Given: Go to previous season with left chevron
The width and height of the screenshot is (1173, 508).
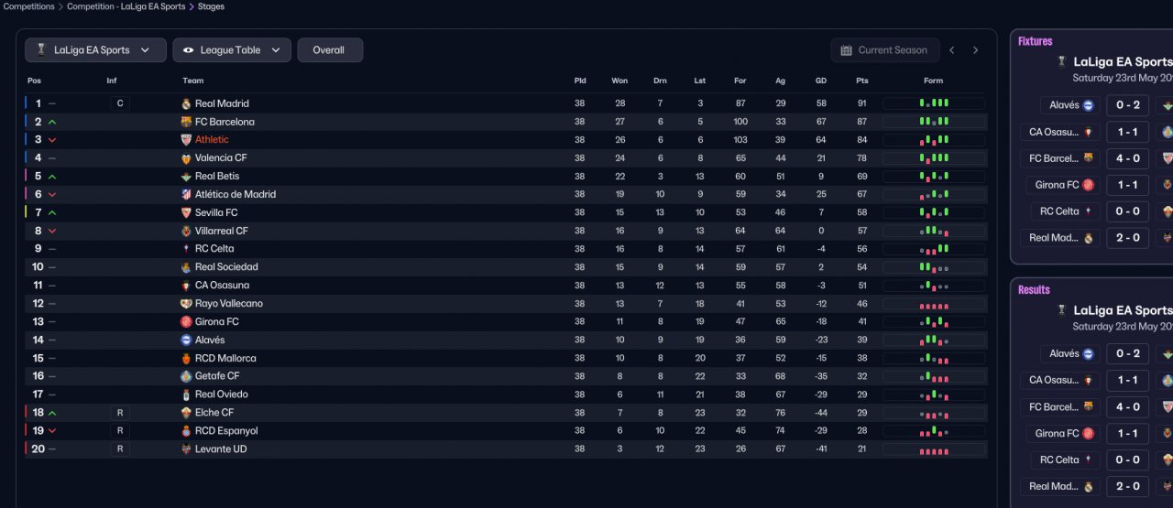Looking at the screenshot, I should [951, 50].
